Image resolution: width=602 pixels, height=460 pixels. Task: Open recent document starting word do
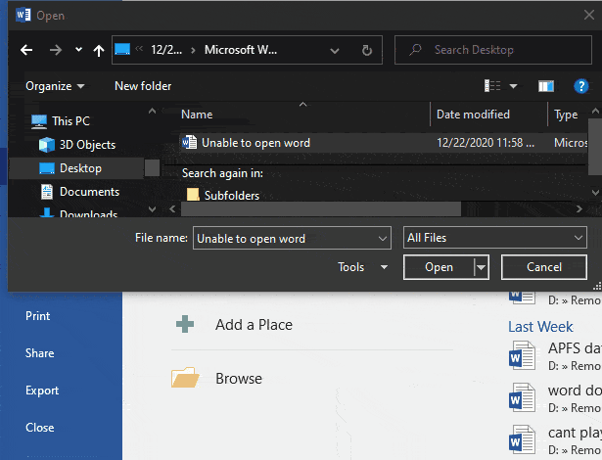pos(555,398)
